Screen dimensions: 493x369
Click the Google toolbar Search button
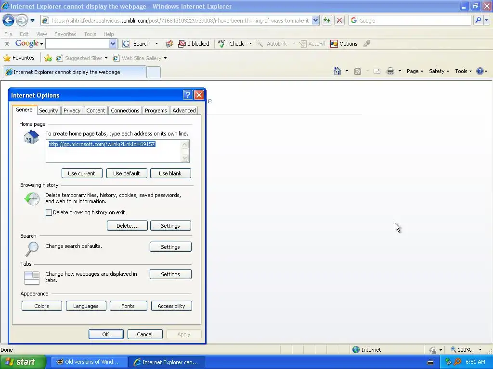click(x=136, y=44)
